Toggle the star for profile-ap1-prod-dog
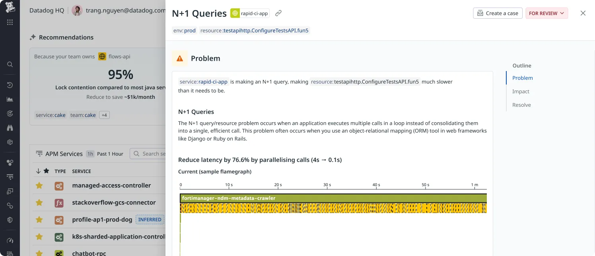Screen dimensions: 595x256 (39, 219)
